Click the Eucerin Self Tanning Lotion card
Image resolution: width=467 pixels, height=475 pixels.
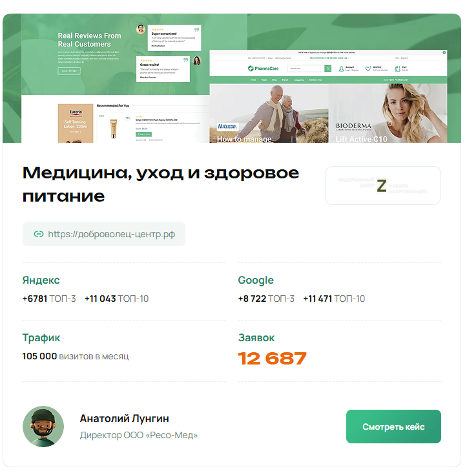coord(76,123)
